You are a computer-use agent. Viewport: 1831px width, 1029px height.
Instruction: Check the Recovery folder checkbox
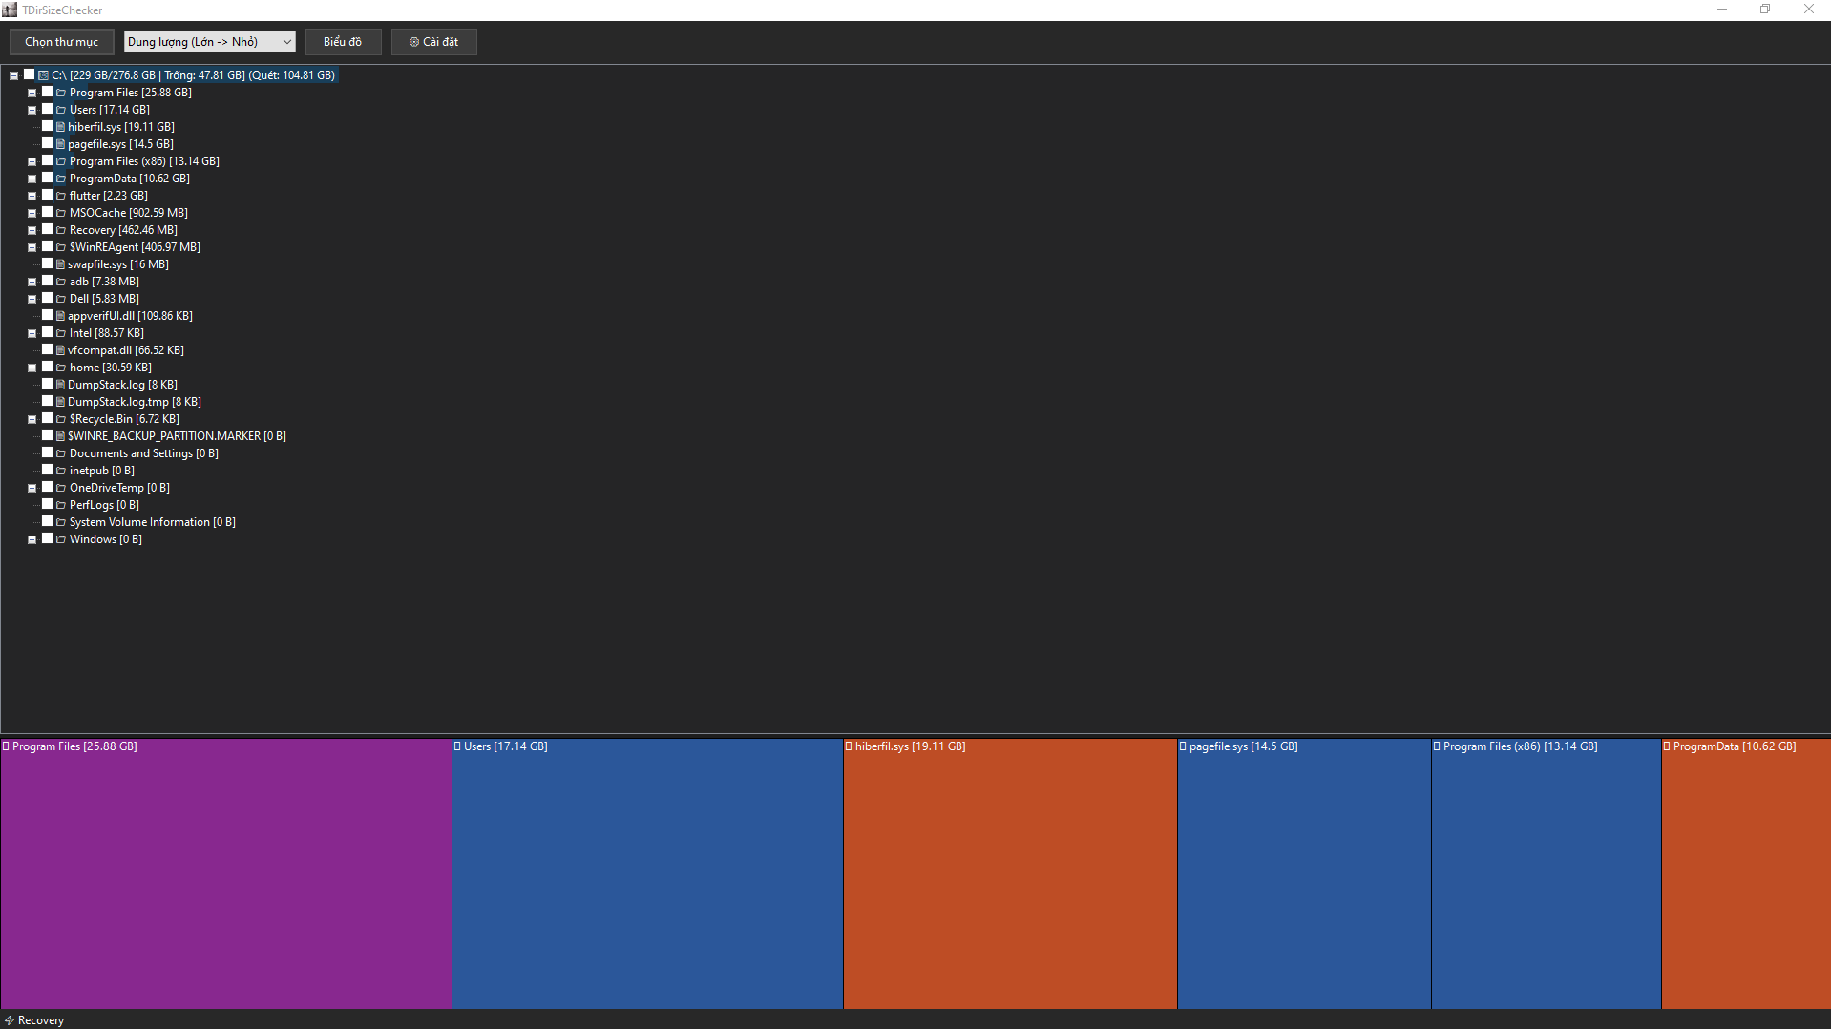coord(47,229)
